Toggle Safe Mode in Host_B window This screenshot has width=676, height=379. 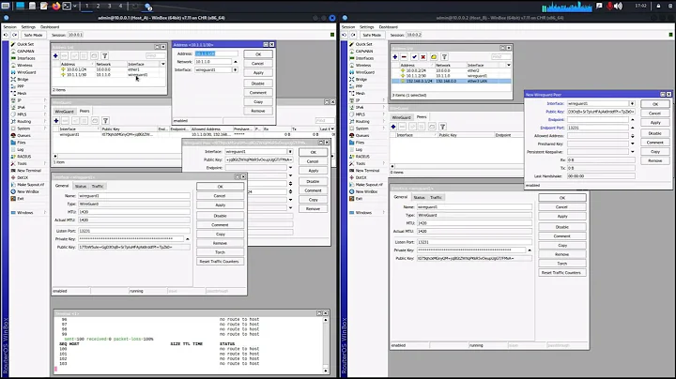372,35
